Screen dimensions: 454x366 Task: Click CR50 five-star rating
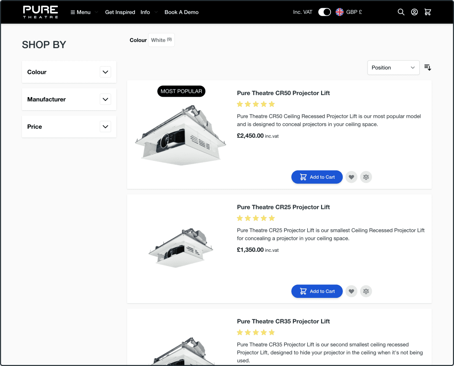point(256,104)
